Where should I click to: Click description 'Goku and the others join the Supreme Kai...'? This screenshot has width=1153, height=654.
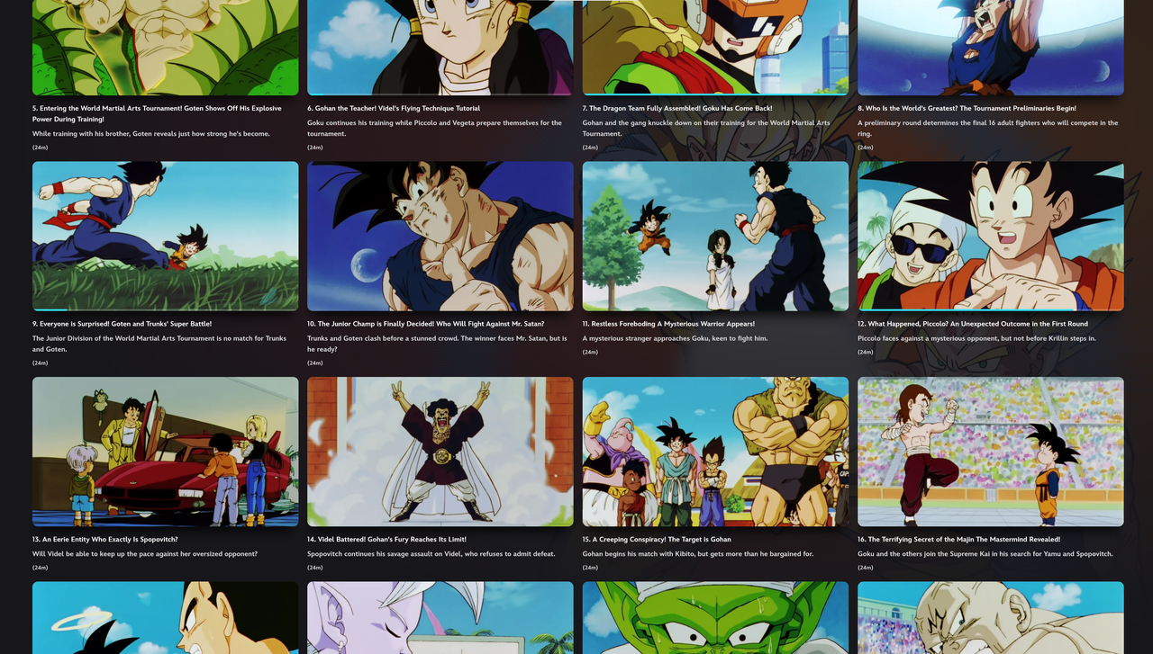click(x=985, y=554)
